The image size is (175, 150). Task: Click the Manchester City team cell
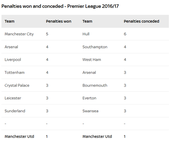coord(19,34)
